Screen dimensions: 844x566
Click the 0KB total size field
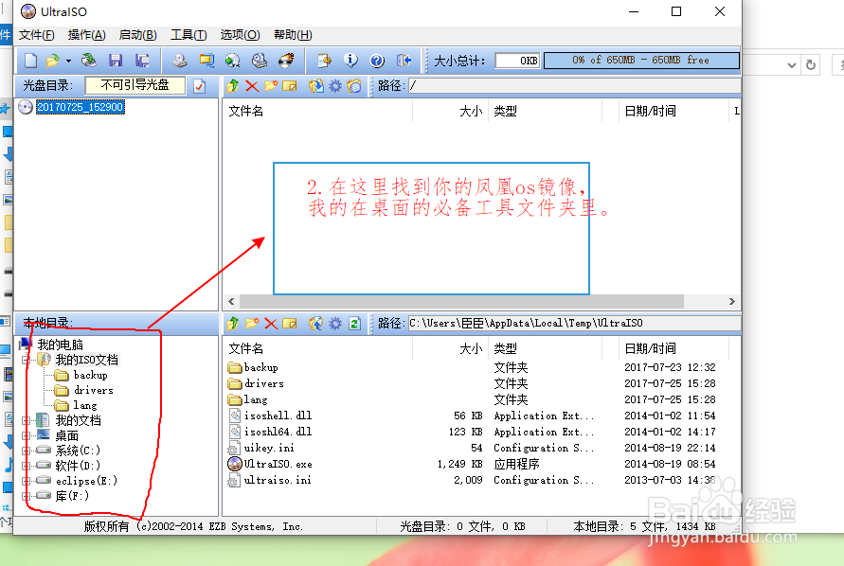pyautogui.click(x=517, y=61)
